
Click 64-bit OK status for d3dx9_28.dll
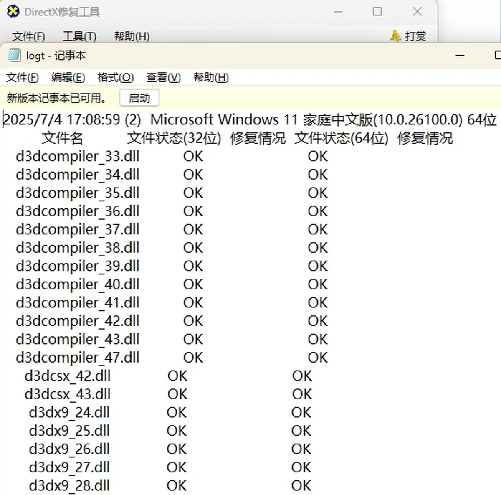301,486
